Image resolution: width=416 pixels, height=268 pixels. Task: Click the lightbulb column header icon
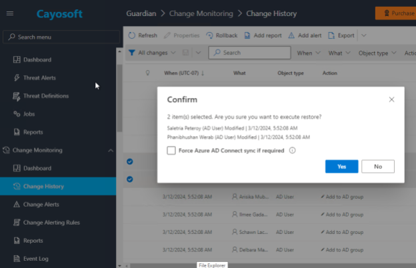(x=148, y=73)
